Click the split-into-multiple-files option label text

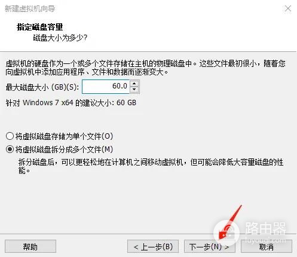(x=65, y=149)
